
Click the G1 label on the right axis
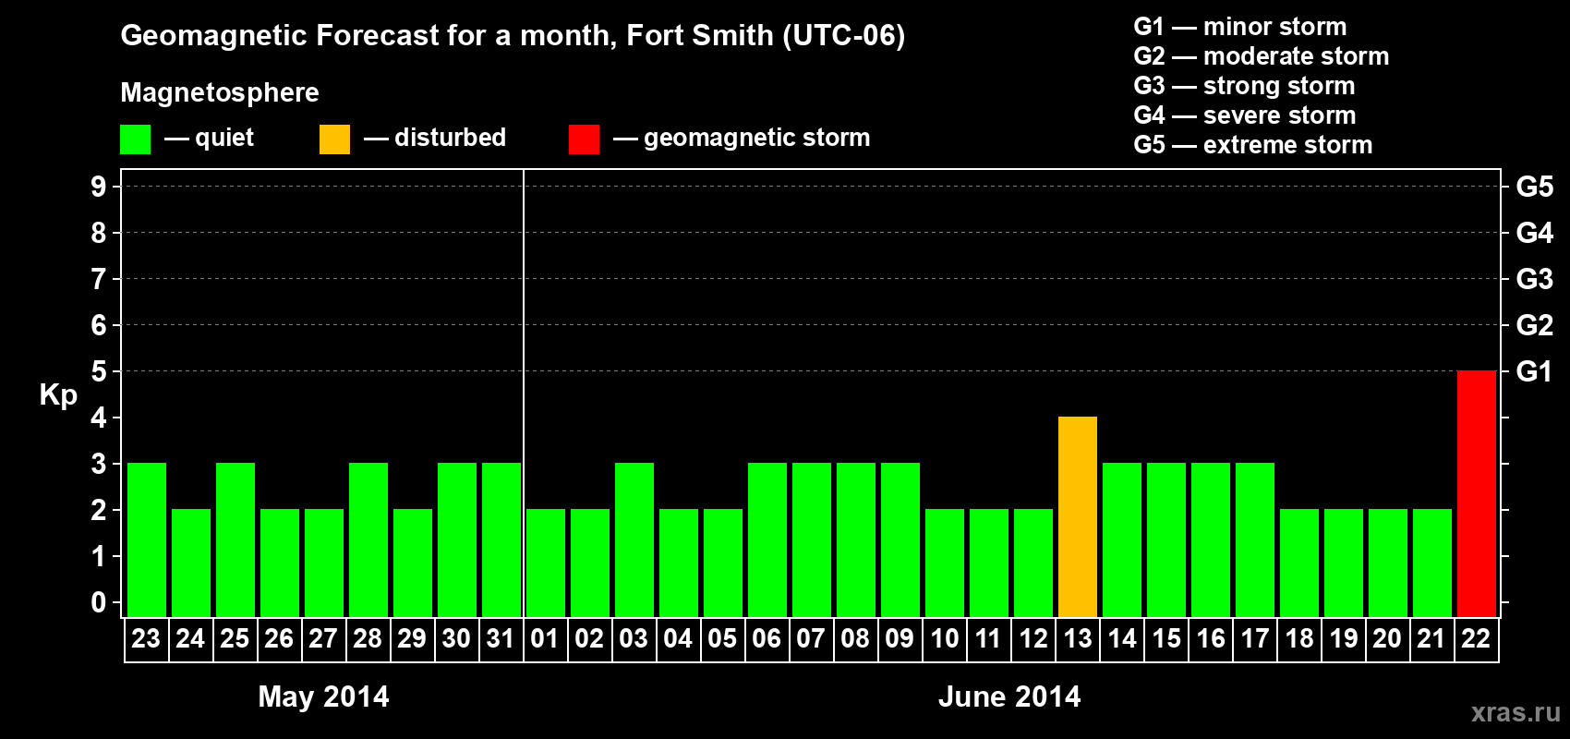tap(1535, 371)
